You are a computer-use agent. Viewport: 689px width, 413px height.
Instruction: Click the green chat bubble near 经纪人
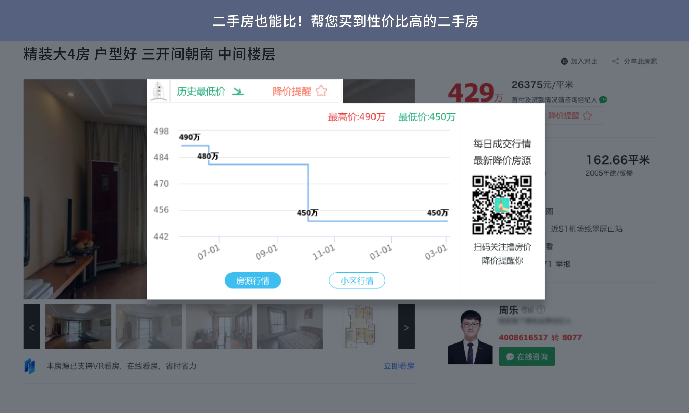coord(603,100)
